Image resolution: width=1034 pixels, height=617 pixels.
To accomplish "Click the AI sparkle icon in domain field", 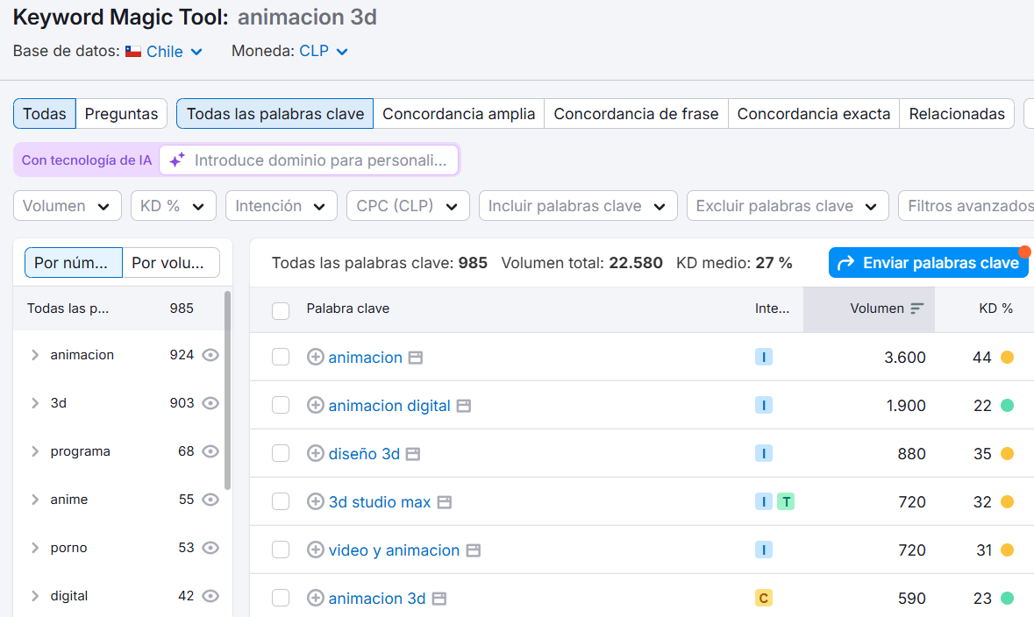I will click(x=177, y=160).
